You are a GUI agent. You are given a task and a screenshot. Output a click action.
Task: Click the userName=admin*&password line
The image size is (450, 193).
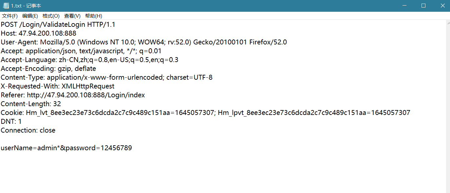[x=66, y=148]
